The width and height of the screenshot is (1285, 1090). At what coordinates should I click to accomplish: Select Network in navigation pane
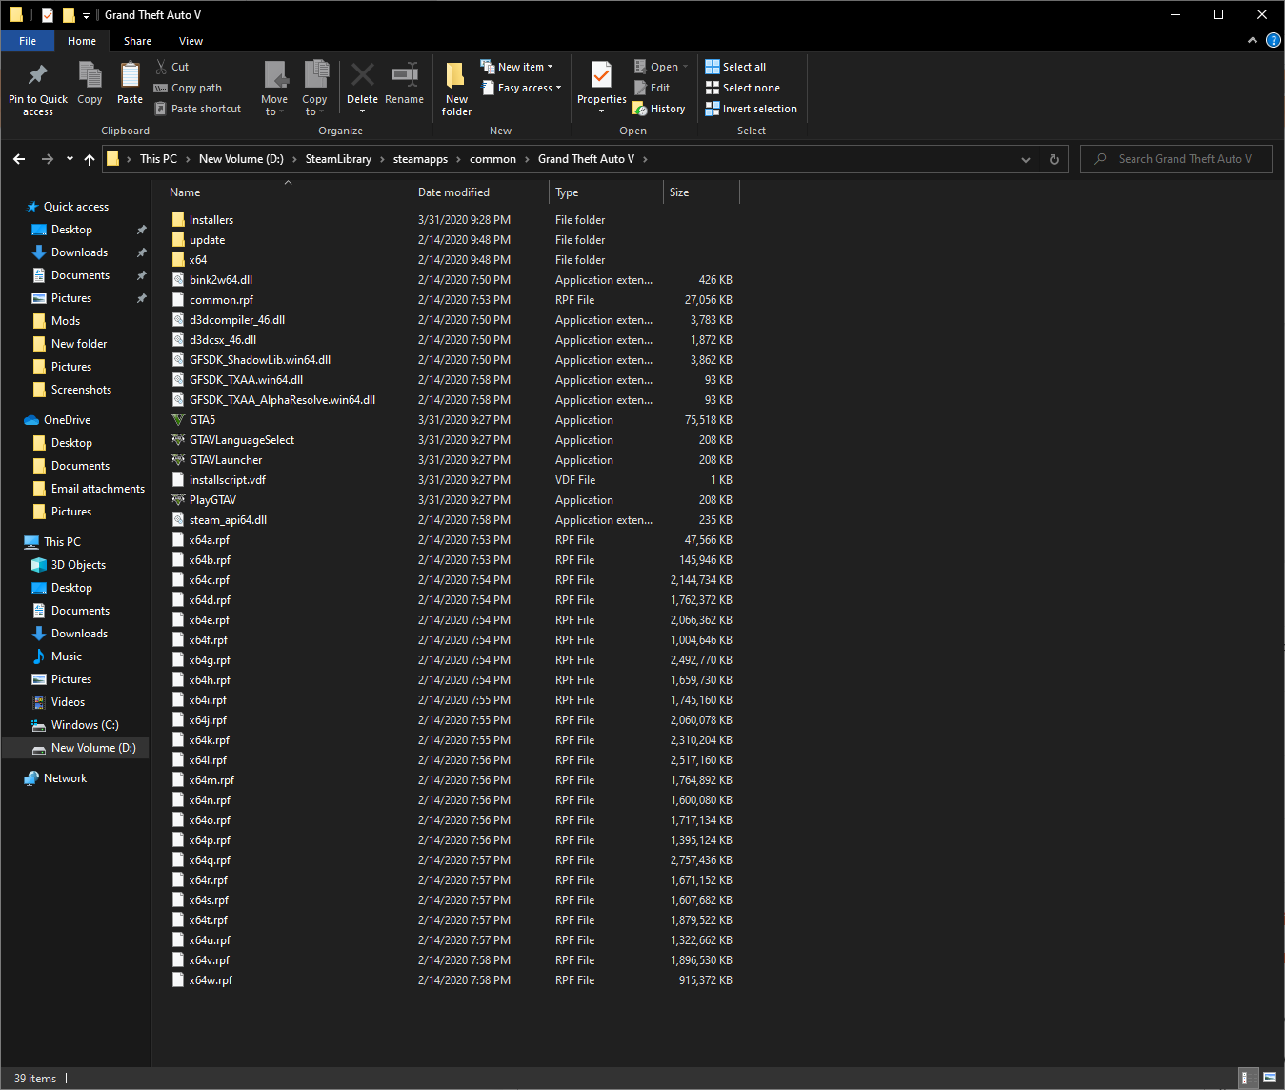pos(65,778)
